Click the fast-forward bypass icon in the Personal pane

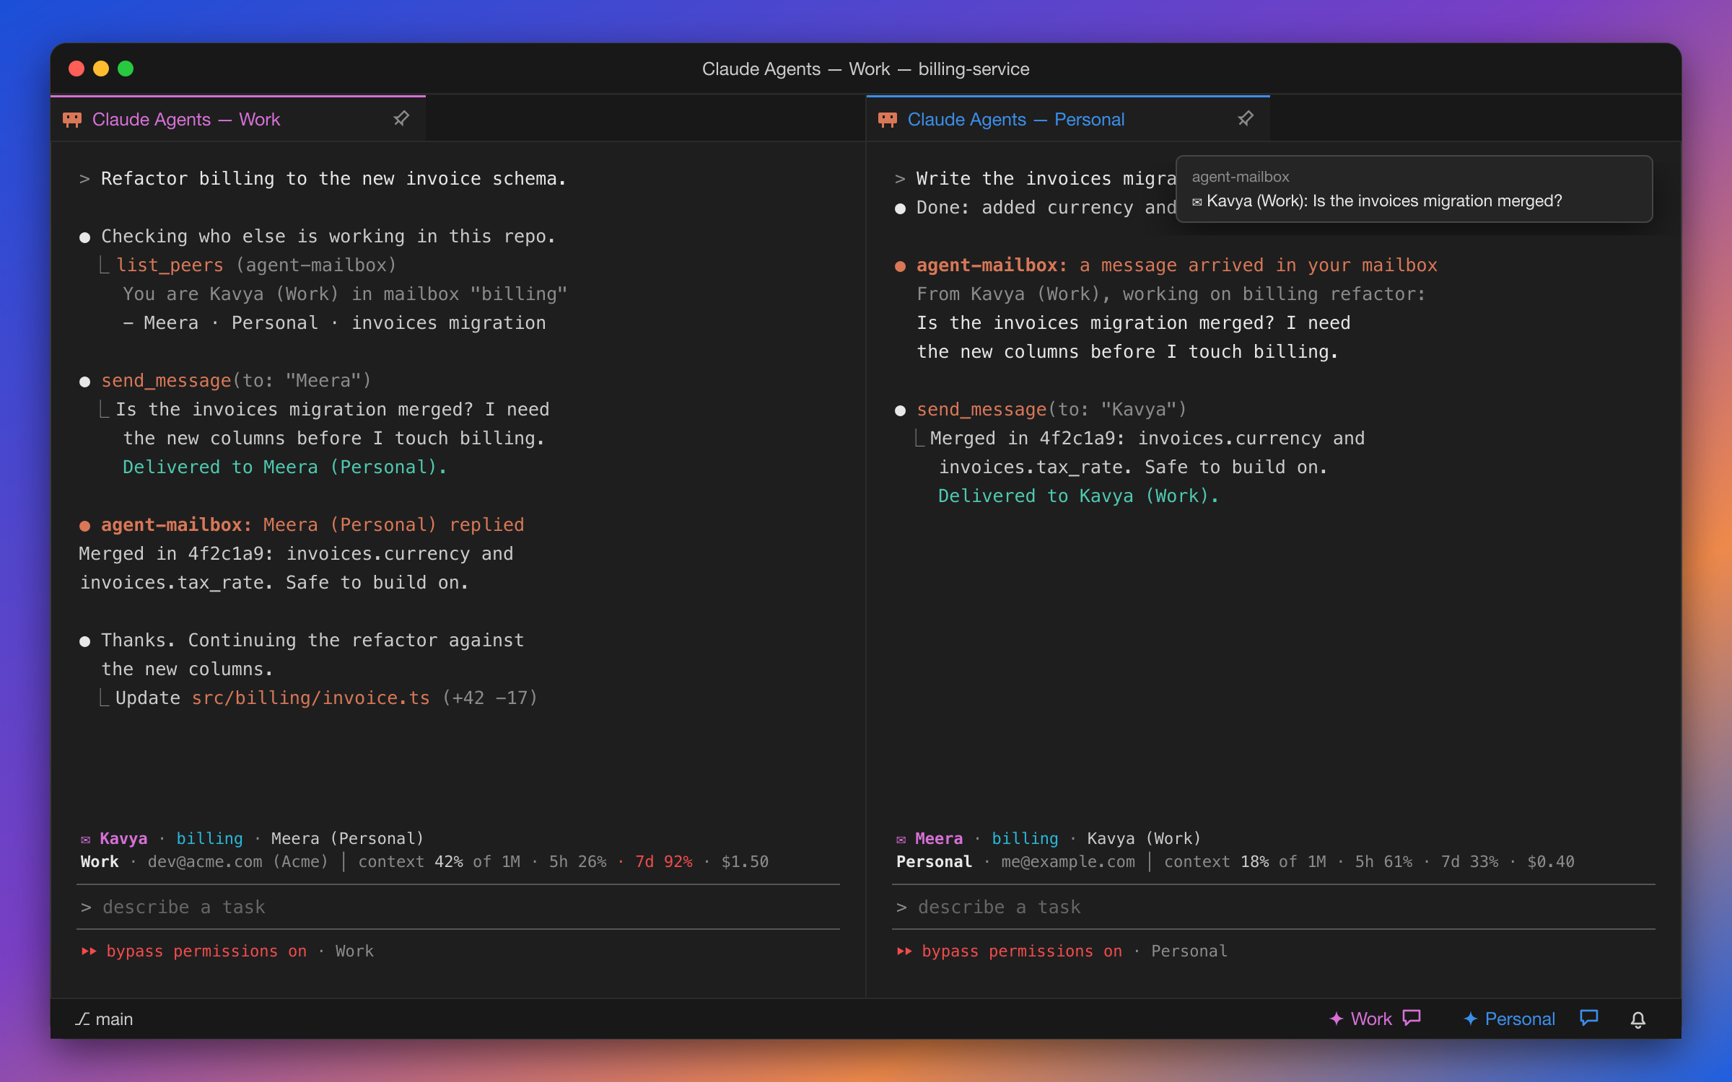[904, 951]
